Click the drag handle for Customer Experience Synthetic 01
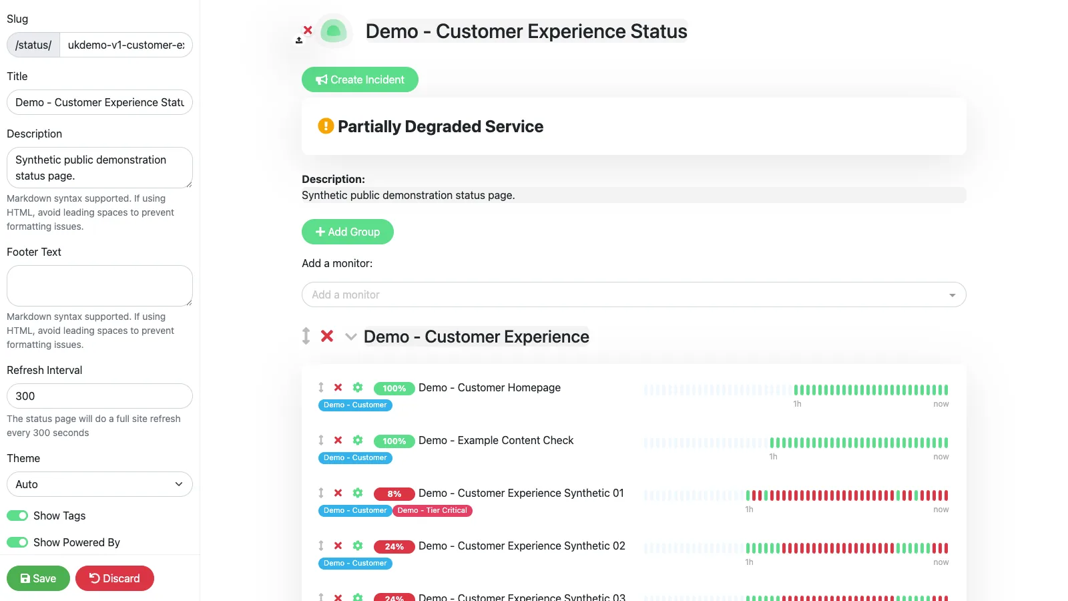The image size is (1068, 601). 321,493
